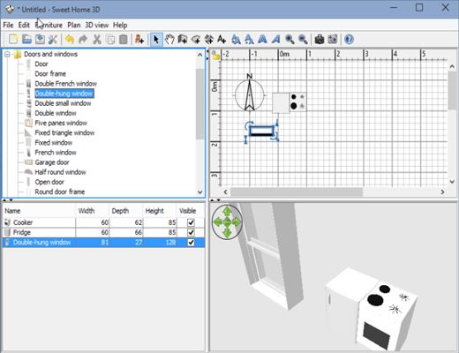Open the File menu
Screen dimensions: 459x353
8,25
